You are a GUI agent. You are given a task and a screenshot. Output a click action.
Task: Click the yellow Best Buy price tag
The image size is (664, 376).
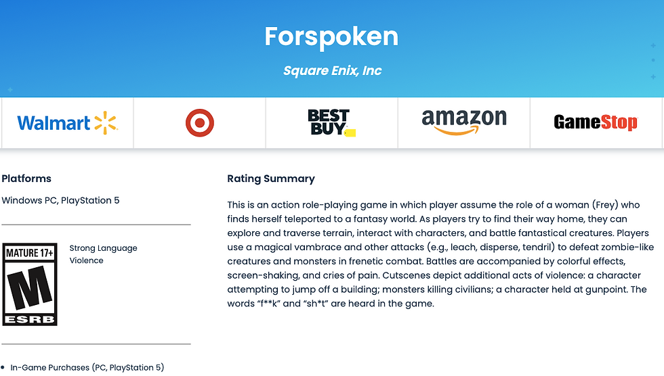[x=350, y=132]
